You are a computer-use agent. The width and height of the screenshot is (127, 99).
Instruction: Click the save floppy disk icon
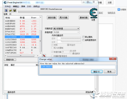(15, 11)
